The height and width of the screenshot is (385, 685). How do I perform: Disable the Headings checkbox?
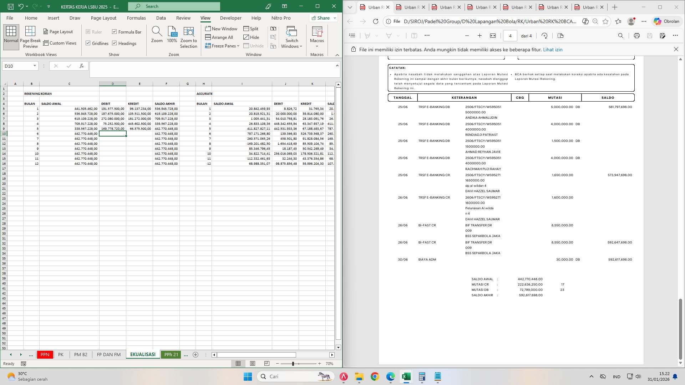[115, 43]
